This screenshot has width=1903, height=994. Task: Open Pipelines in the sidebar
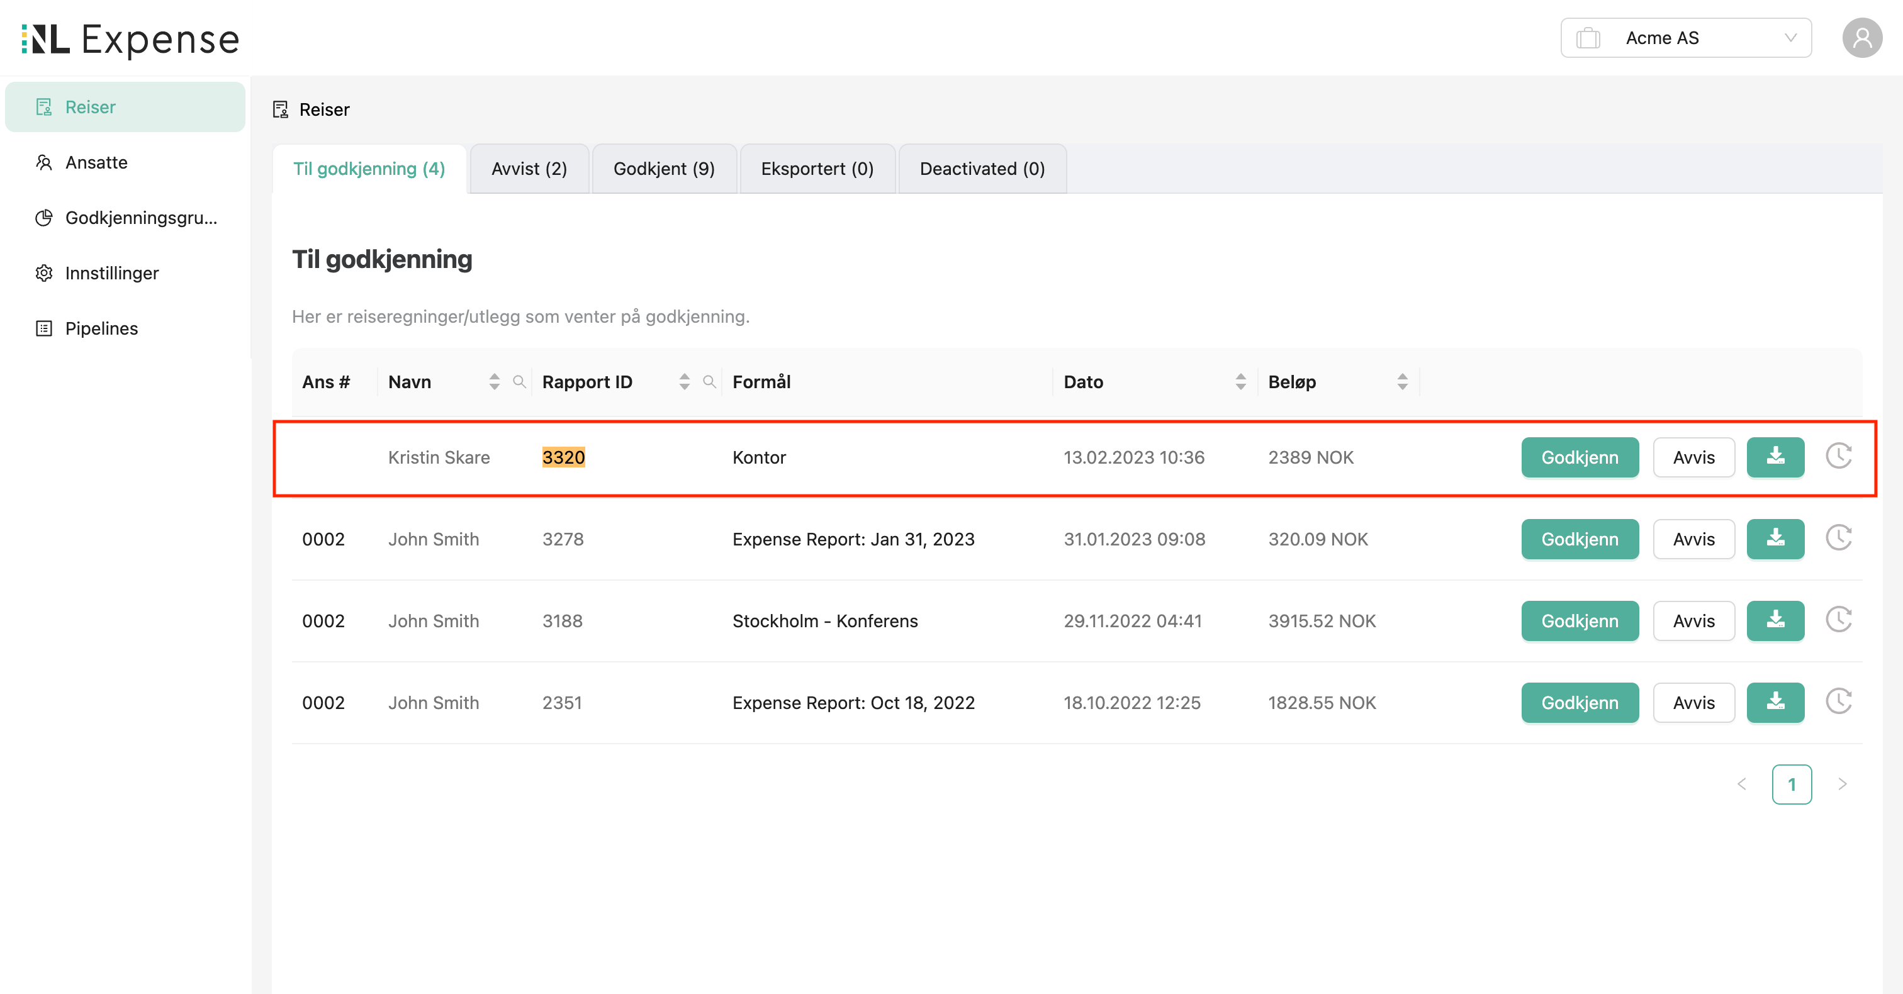pos(101,328)
